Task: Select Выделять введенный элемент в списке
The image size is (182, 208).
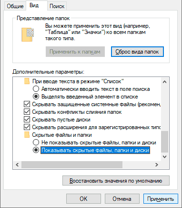Action: 36,97
